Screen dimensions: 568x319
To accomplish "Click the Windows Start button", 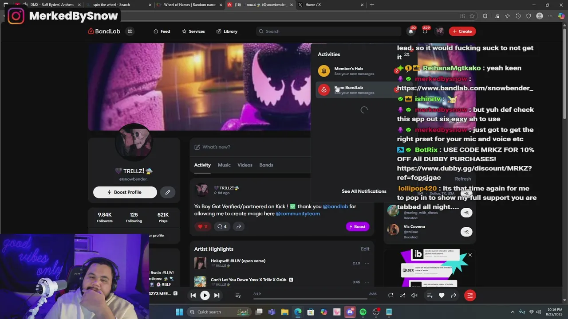I will click(179, 312).
